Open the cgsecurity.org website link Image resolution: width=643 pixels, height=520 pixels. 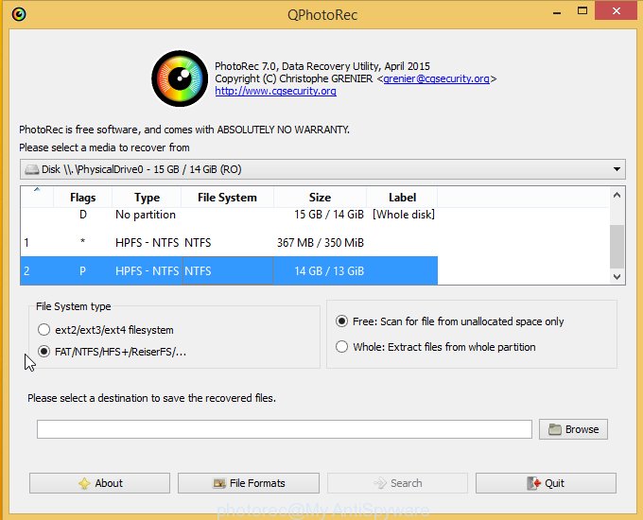275,92
